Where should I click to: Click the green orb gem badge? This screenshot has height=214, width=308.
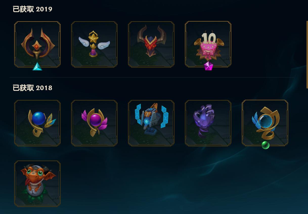point(265,145)
